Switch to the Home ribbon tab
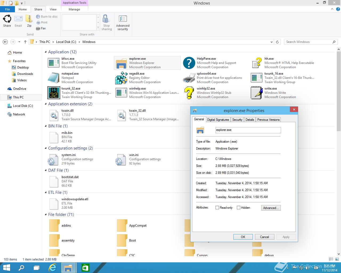341x273 pixels. click(x=23, y=9)
